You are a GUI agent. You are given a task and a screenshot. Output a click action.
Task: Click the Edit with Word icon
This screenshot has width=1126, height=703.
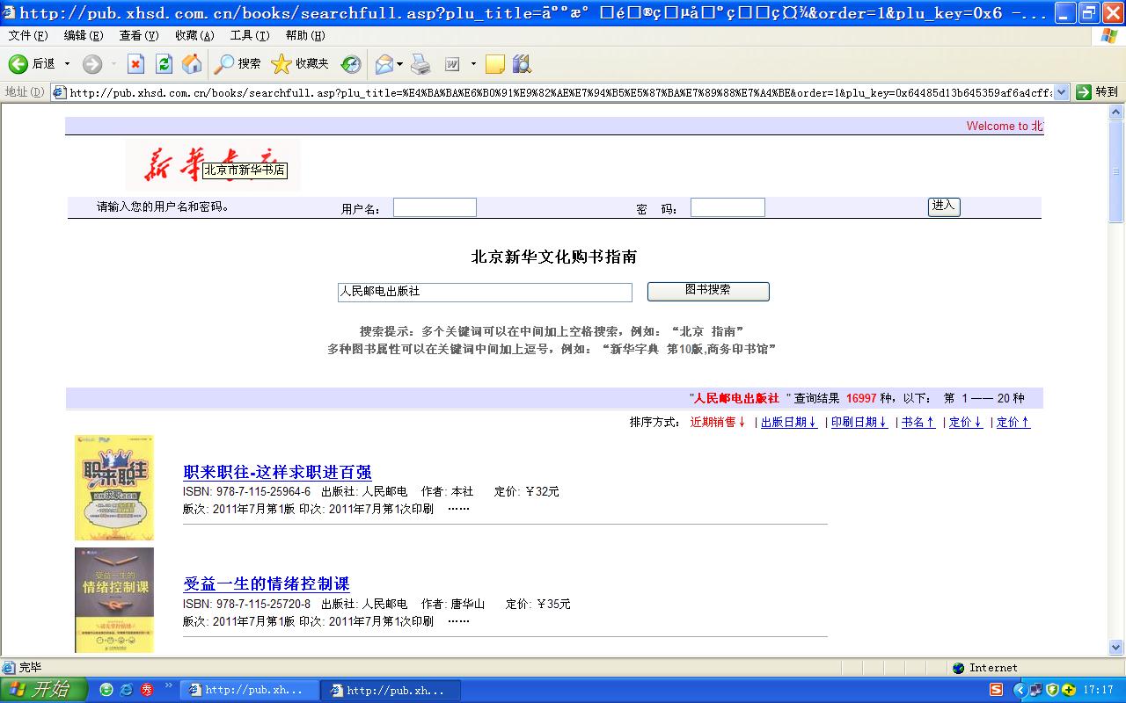pyautogui.click(x=452, y=64)
